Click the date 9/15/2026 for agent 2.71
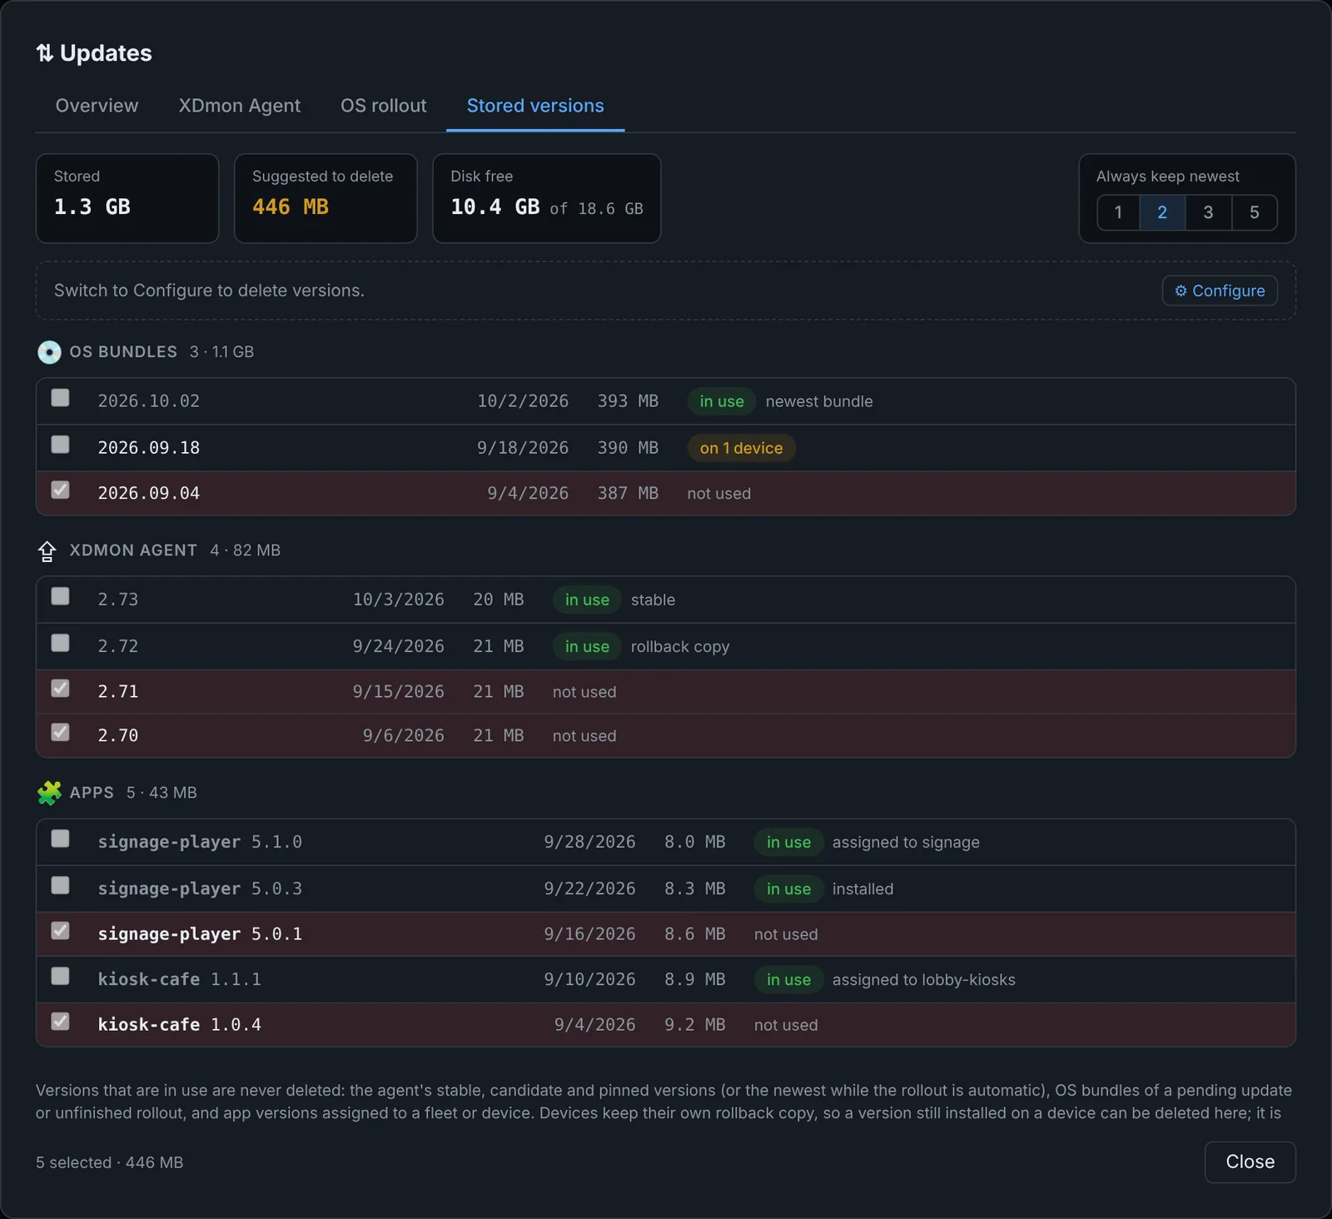This screenshot has width=1332, height=1219. tap(398, 692)
